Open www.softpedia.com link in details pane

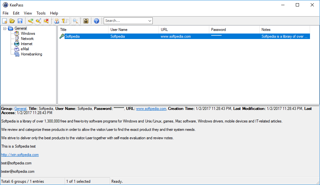151,109
